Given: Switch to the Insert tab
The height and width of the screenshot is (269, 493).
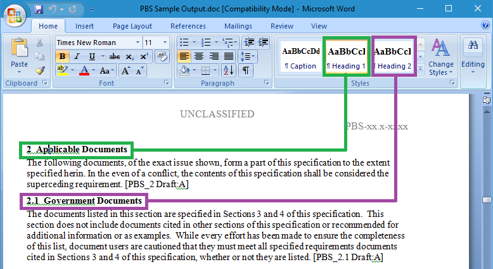Looking at the screenshot, I should (84, 26).
